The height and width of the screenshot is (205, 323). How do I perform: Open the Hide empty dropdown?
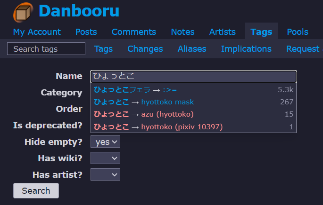point(105,142)
